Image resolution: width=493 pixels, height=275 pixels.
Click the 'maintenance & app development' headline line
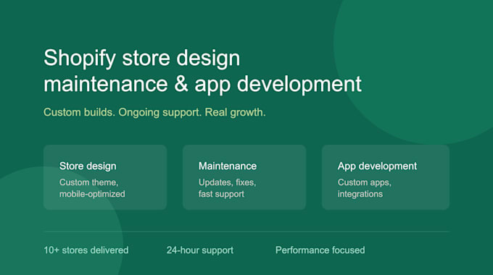[202, 85]
